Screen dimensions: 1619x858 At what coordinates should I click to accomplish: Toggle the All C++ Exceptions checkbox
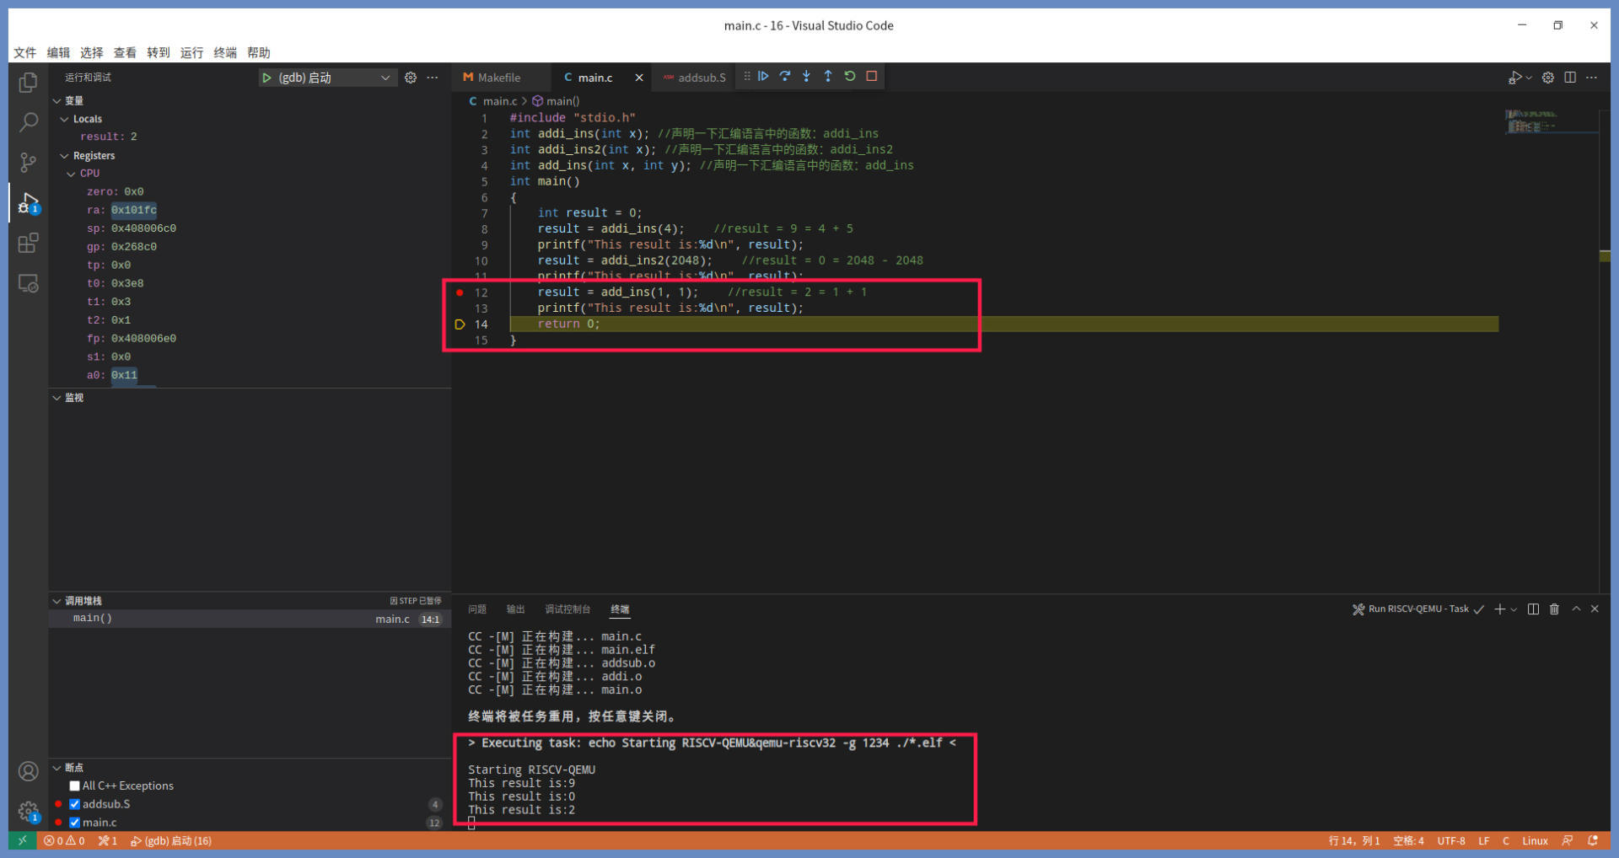(75, 786)
